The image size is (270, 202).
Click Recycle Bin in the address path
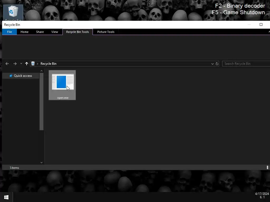pos(49,64)
